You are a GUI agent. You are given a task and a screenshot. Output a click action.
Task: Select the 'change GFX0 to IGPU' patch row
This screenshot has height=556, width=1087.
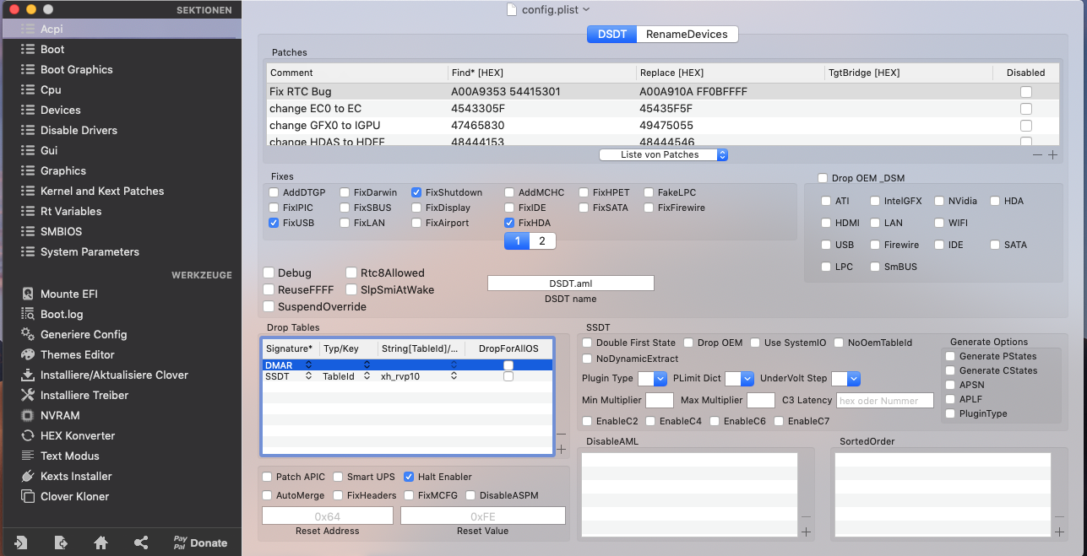[x=663, y=125]
